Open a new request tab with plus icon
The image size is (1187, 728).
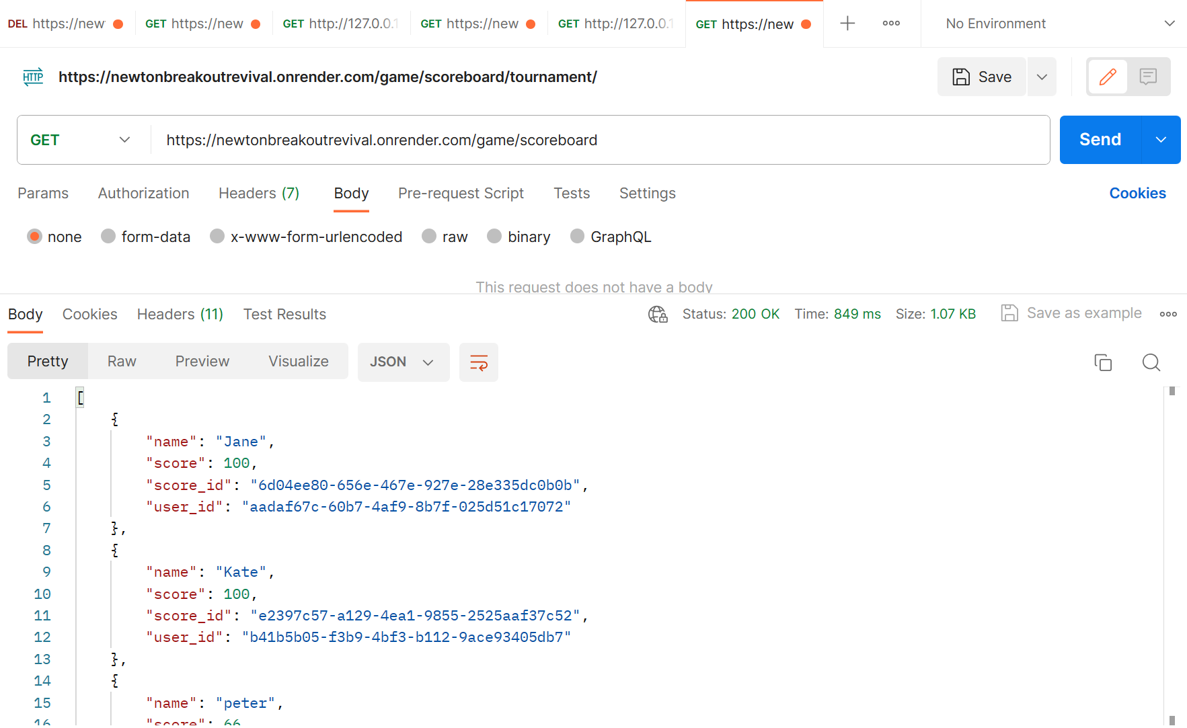pyautogui.click(x=847, y=23)
